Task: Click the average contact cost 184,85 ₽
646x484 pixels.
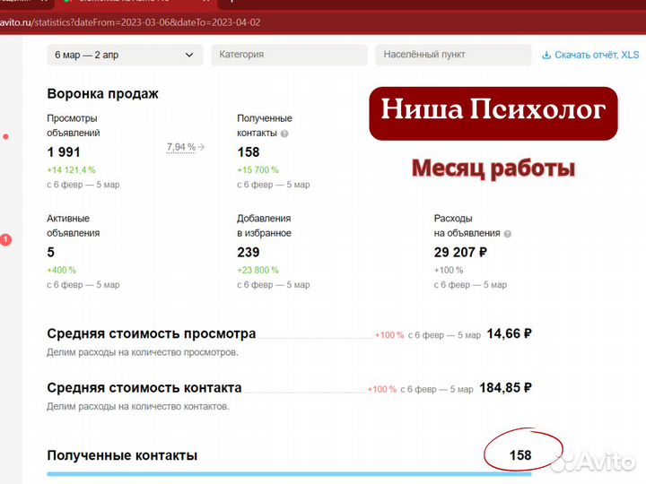Action: click(x=505, y=387)
